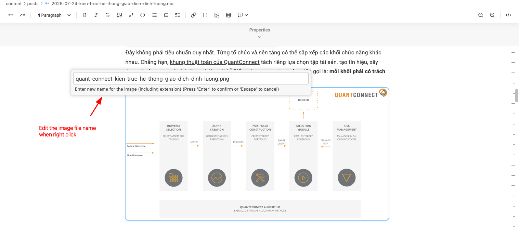519x237 pixels.
Task: Grab the vertical scrollbar thumb
Action: click(517, 96)
